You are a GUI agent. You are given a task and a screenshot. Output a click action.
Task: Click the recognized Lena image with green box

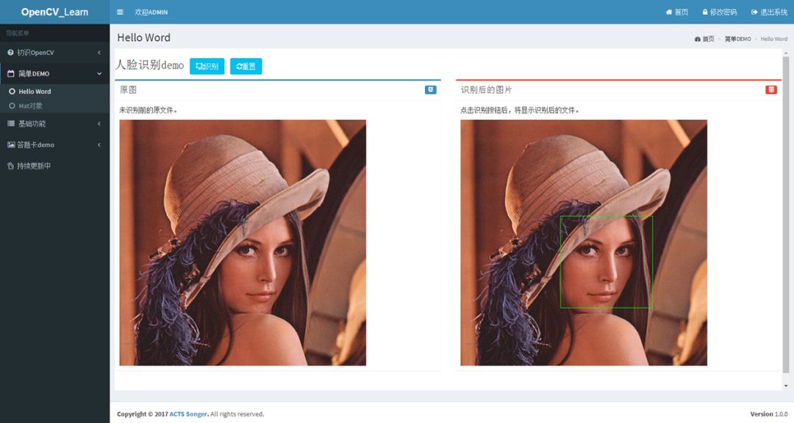(583, 242)
